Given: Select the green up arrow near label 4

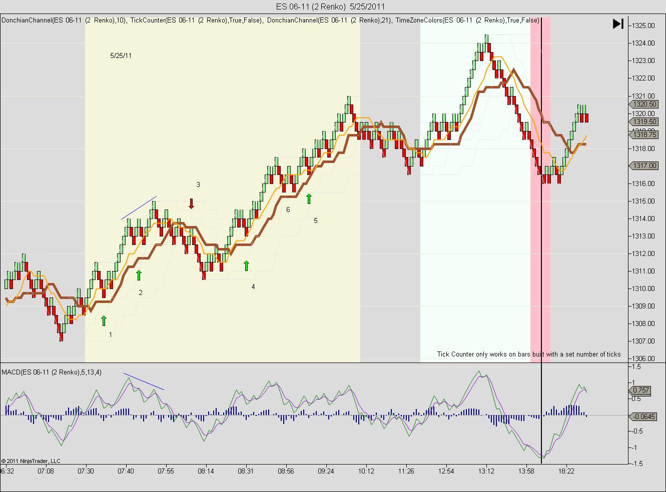Looking at the screenshot, I should (246, 265).
